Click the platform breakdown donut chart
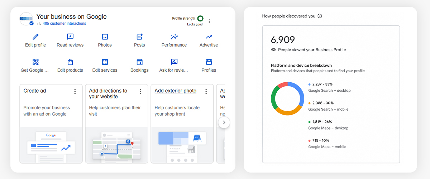 288,98
